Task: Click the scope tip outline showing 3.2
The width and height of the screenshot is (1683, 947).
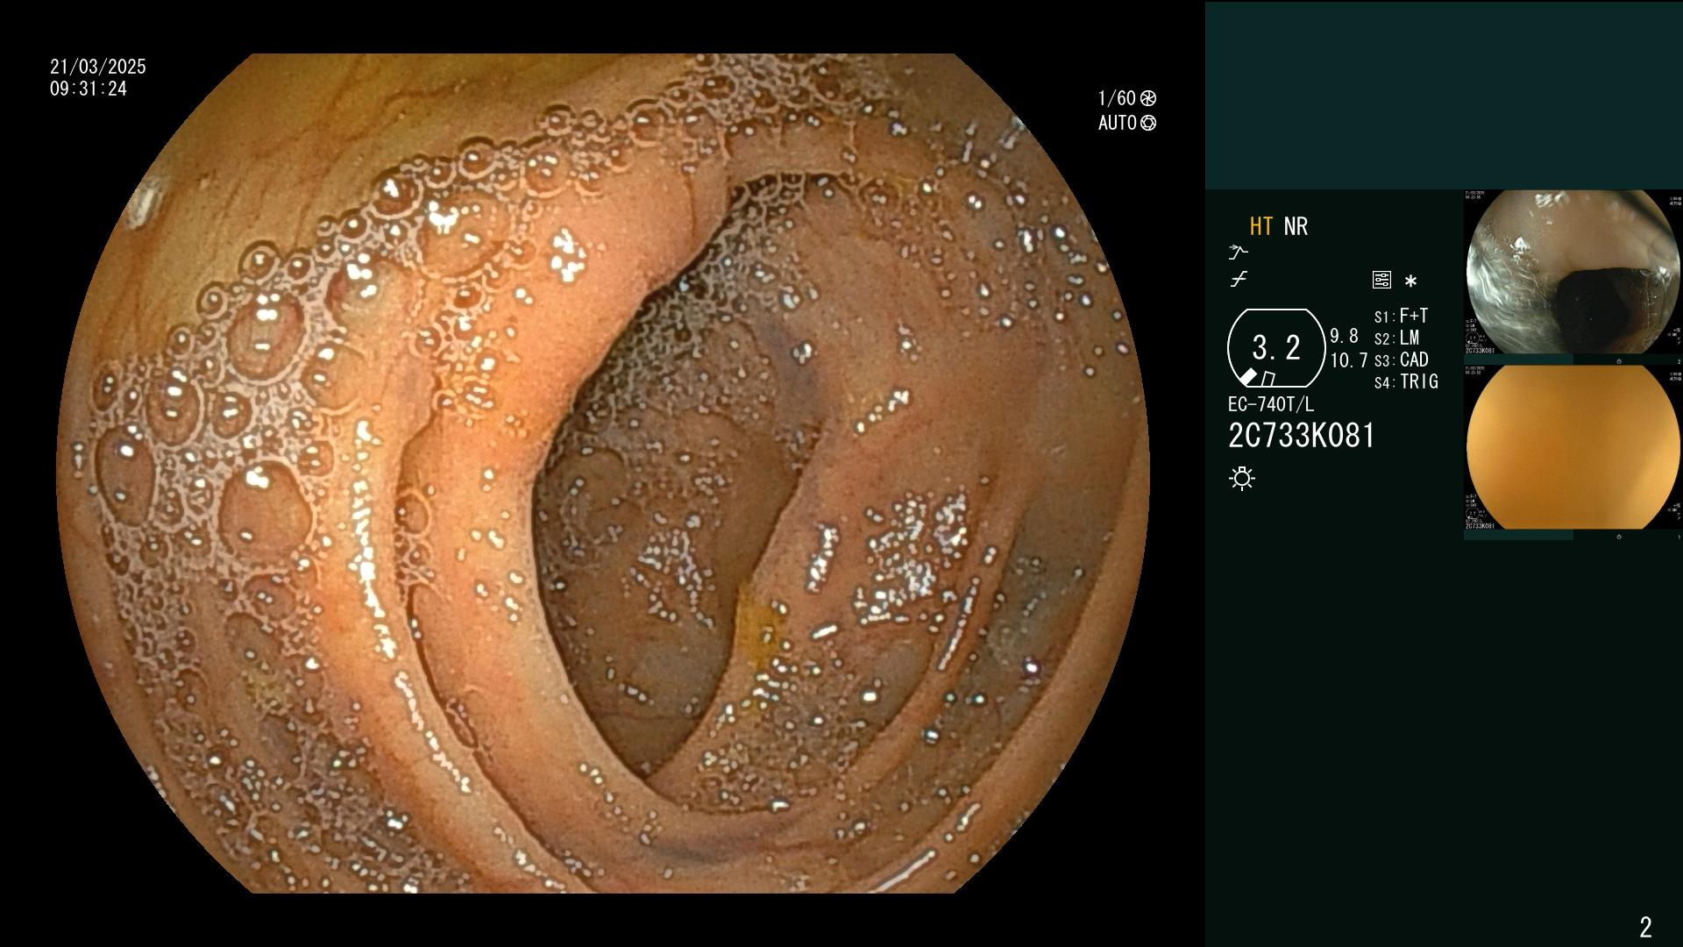Action: [1276, 348]
